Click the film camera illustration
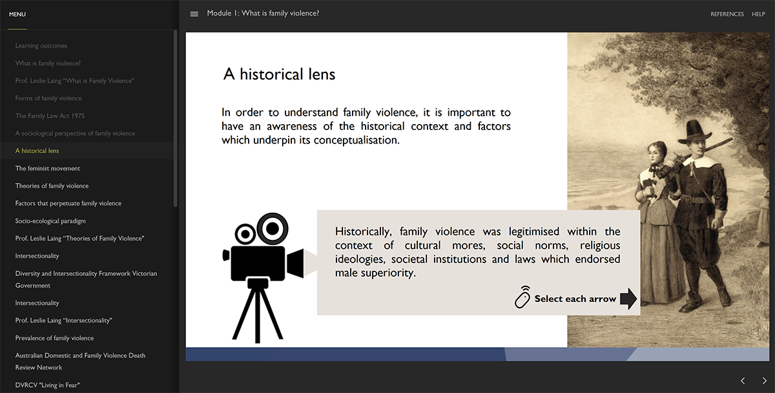Screen dimensions: 775x393 point(263,277)
